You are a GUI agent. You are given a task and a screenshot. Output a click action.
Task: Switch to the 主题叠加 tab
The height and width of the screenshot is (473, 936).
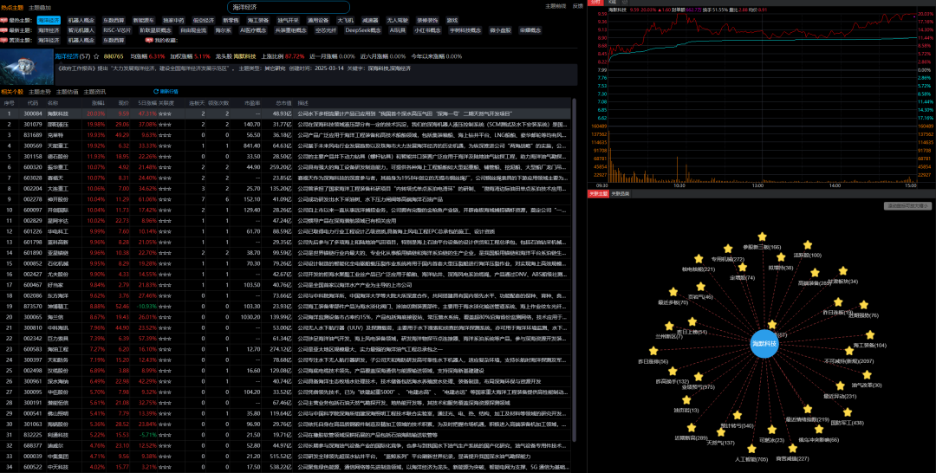click(39, 7)
